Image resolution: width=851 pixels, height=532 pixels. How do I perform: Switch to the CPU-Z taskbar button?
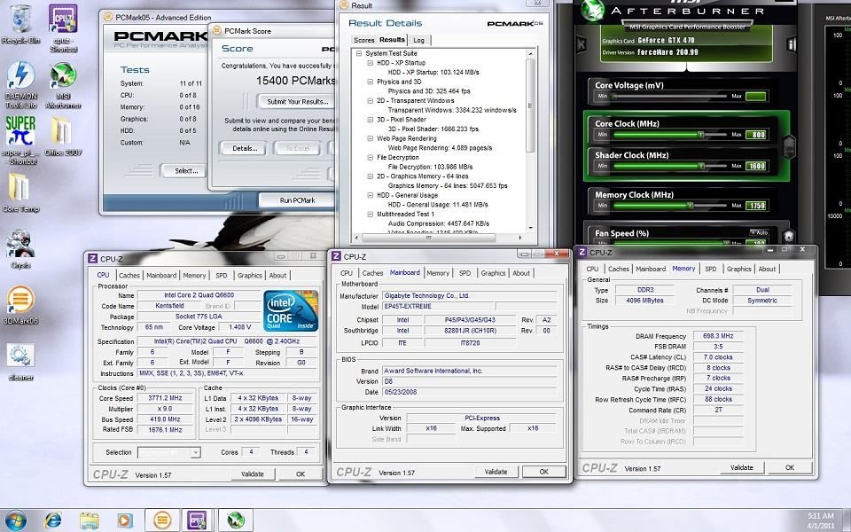[197, 520]
